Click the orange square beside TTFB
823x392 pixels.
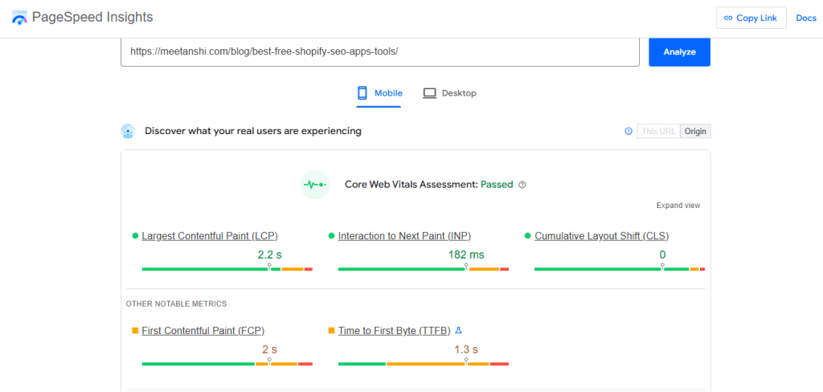tap(331, 331)
